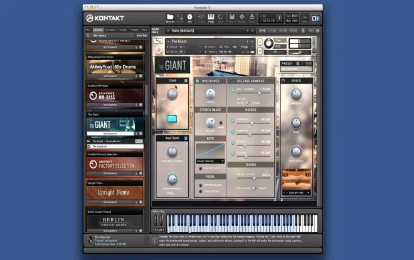Viewport: 414px width, 260px height.
Task: Open the instrument Purge dropdown
Action: 246,47
